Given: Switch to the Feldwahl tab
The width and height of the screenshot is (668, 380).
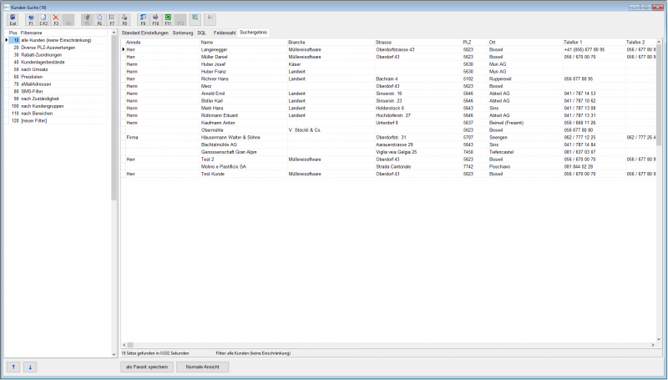Looking at the screenshot, I should point(225,33).
